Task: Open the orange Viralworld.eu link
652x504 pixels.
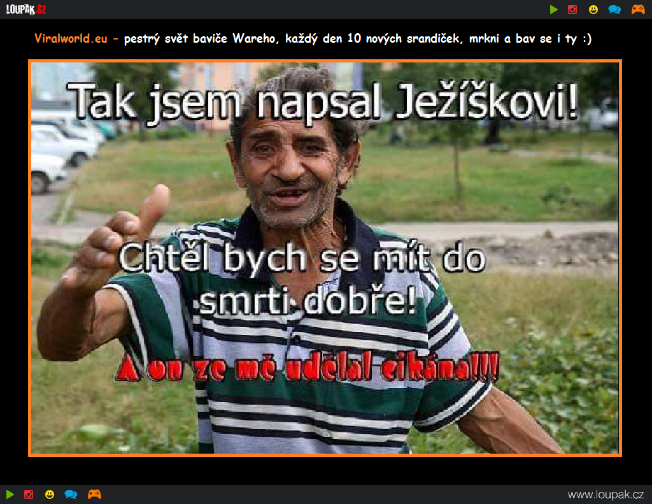Action: pyautogui.click(x=71, y=38)
